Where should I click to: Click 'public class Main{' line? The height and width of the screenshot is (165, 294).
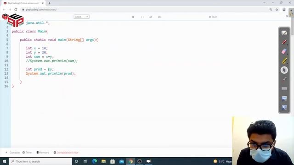[x=30, y=31]
